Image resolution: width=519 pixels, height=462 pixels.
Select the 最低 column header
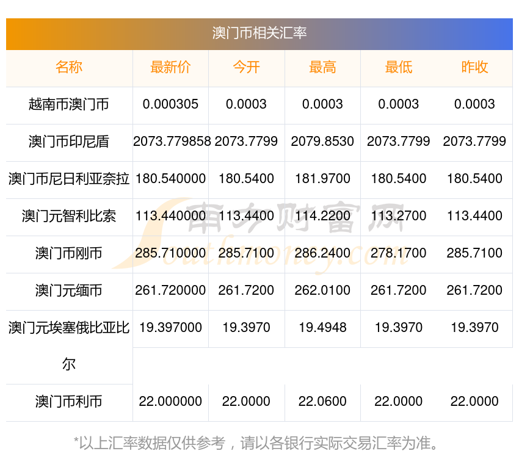click(398, 68)
